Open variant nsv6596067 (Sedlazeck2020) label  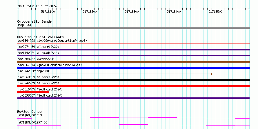40,95
